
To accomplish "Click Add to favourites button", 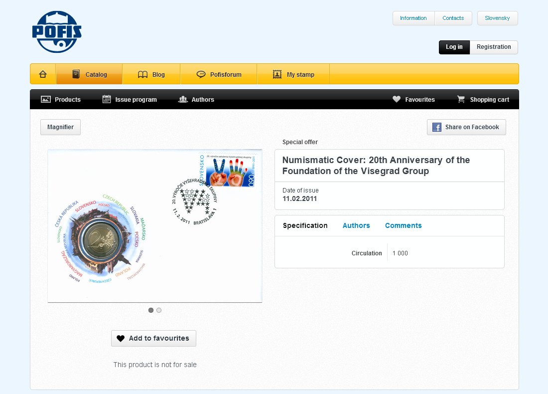I will [153, 338].
